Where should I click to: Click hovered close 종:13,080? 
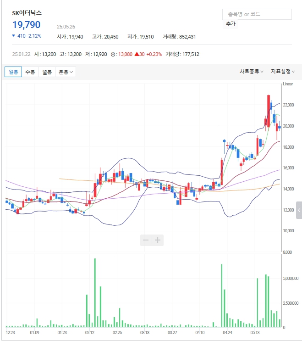[x=121, y=54]
